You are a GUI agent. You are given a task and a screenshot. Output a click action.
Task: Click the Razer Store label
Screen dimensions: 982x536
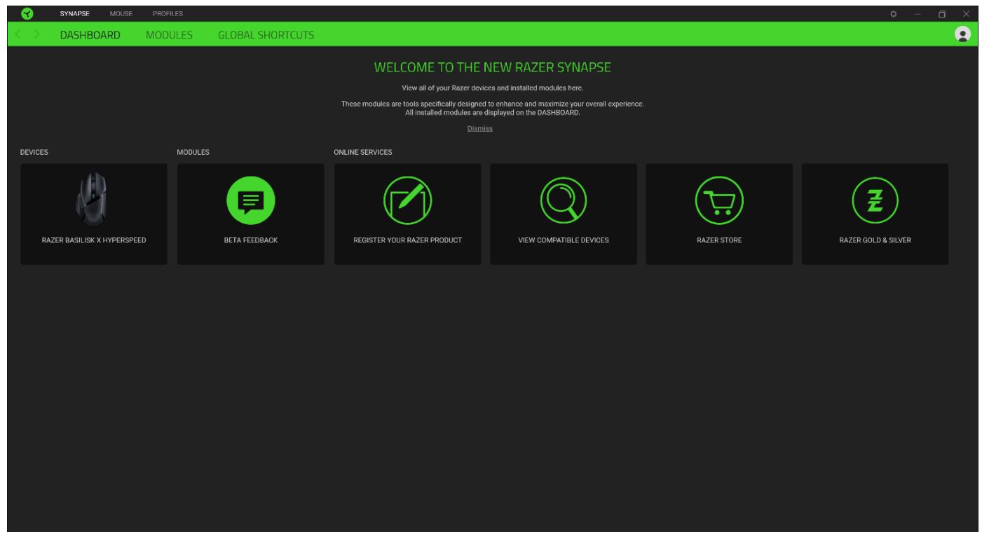719,240
